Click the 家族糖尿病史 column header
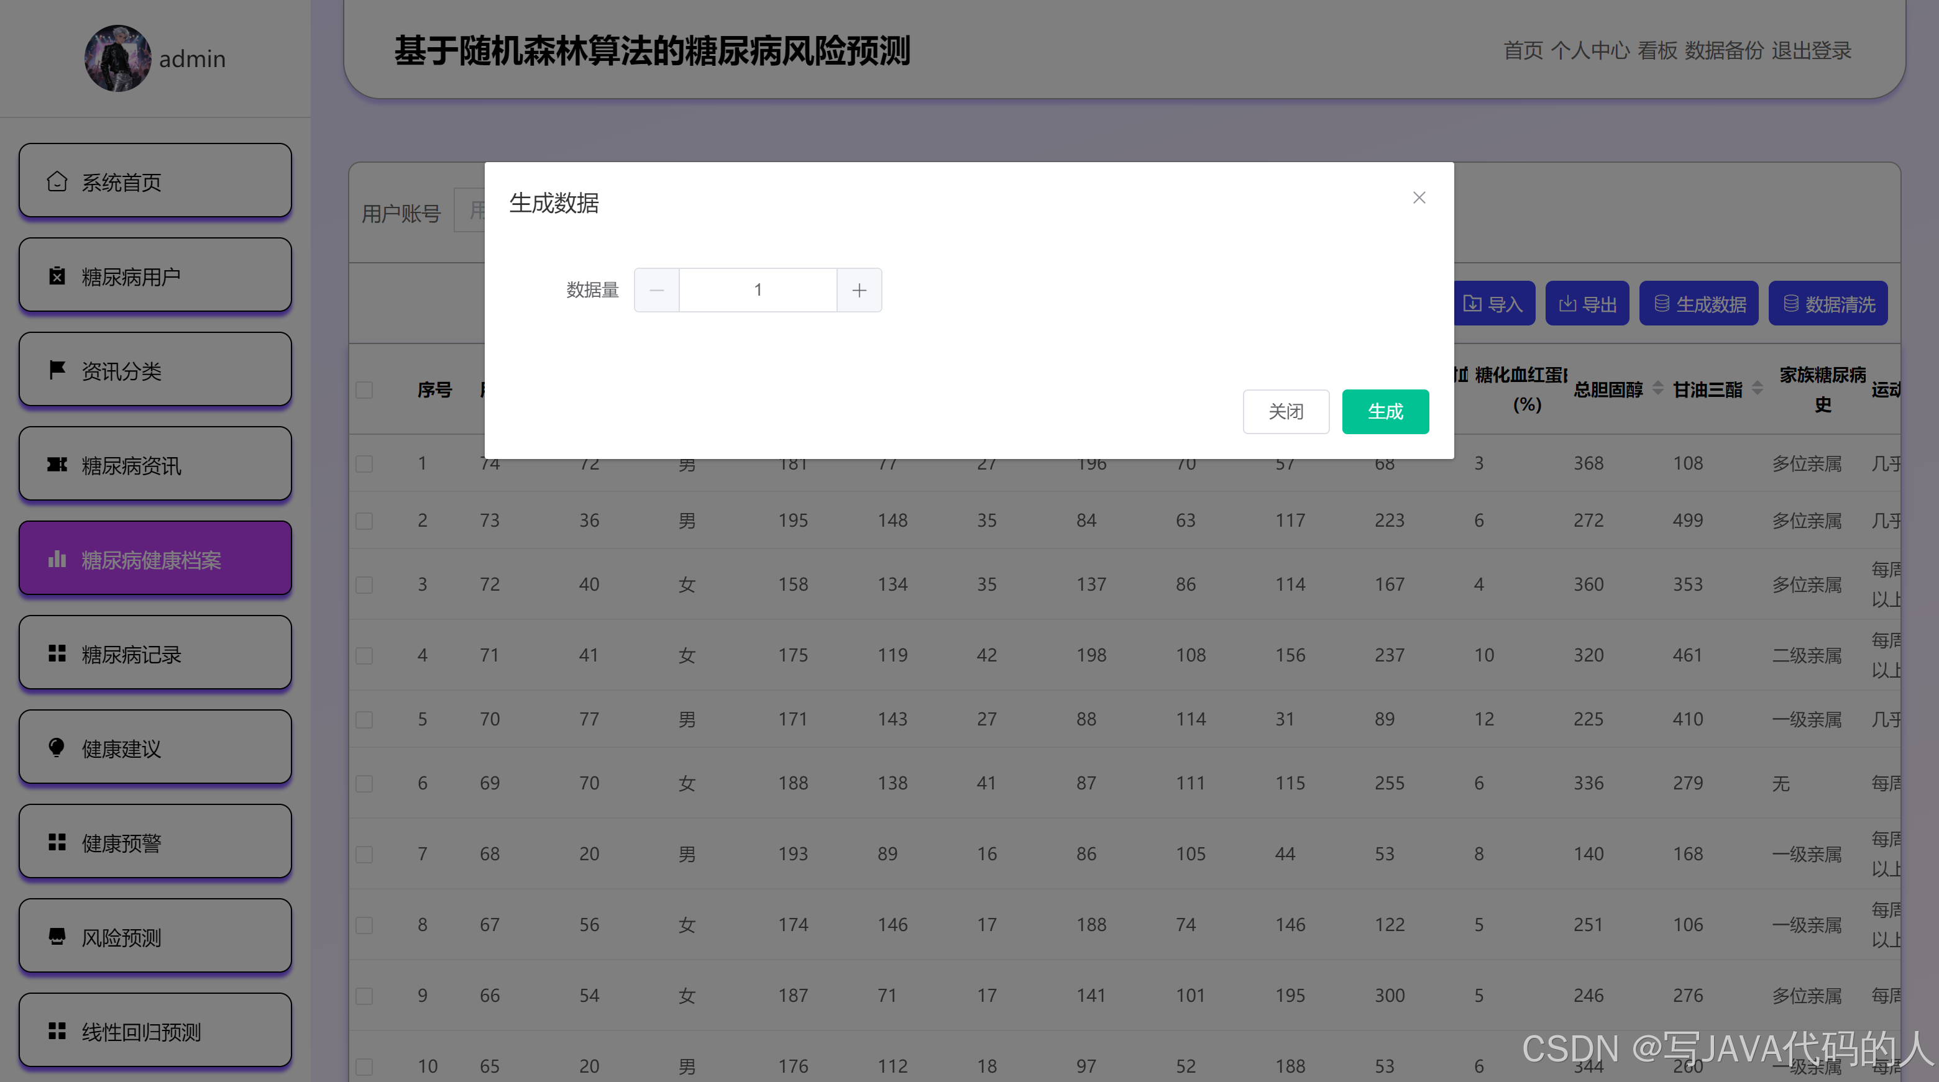This screenshot has height=1082, width=1939. point(1822,389)
